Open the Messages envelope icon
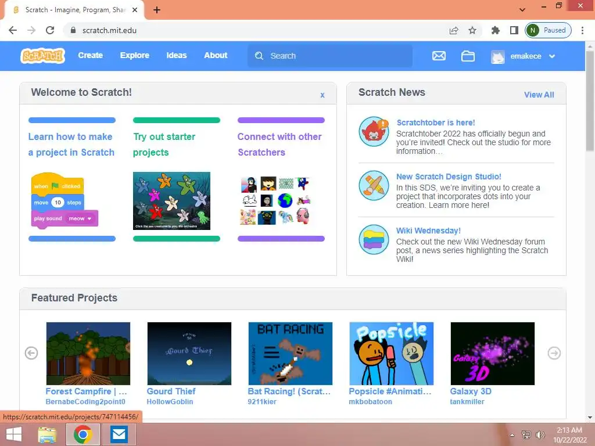595x446 pixels. tap(439, 56)
